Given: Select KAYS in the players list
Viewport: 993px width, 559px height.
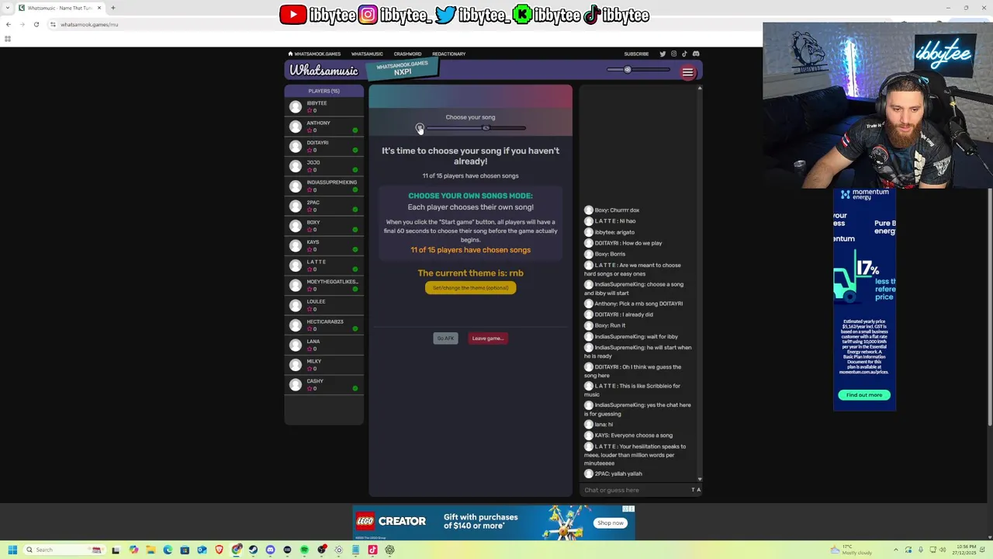Looking at the screenshot, I should pyautogui.click(x=324, y=245).
